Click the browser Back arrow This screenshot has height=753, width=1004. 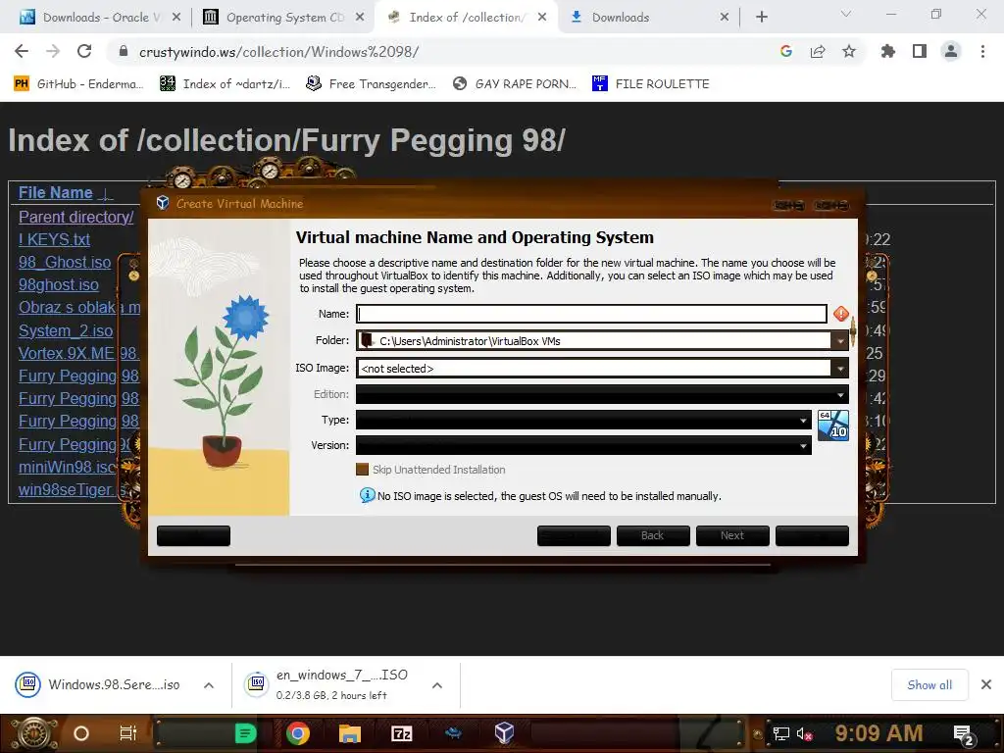[x=22, y=52]
